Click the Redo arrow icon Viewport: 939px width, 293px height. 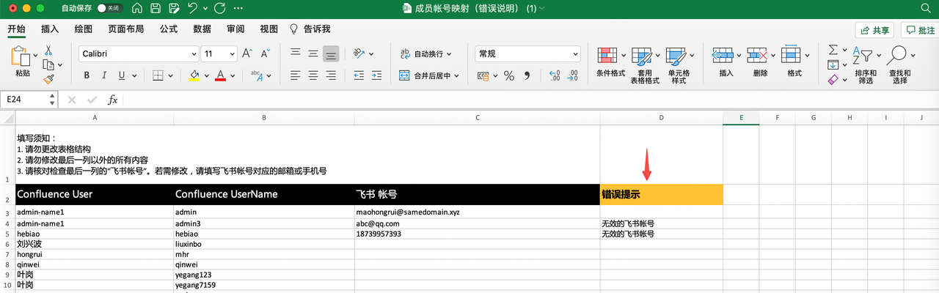(x=219, y=8)
